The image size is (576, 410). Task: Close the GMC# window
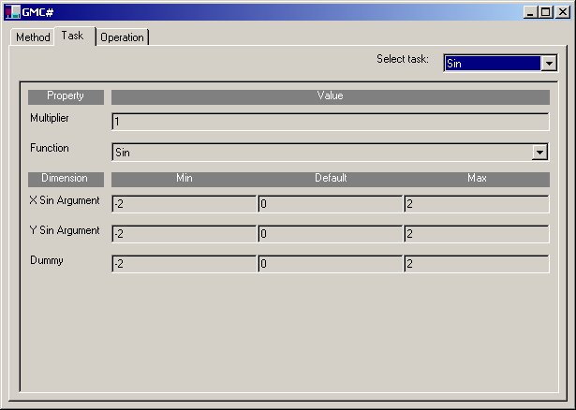pyautogui.click(x=563, y=11)
